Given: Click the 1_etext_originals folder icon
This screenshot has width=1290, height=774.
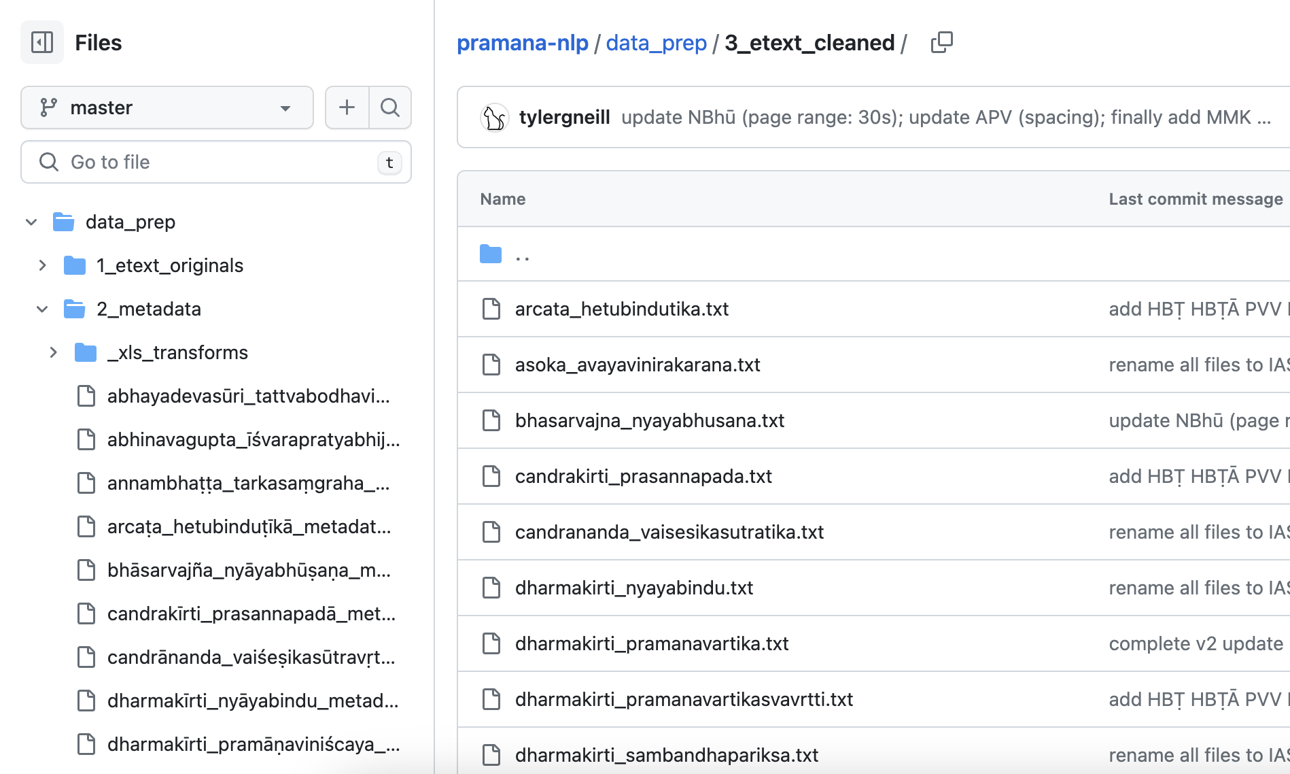Looking at the screenshot, I should point(75,265).
